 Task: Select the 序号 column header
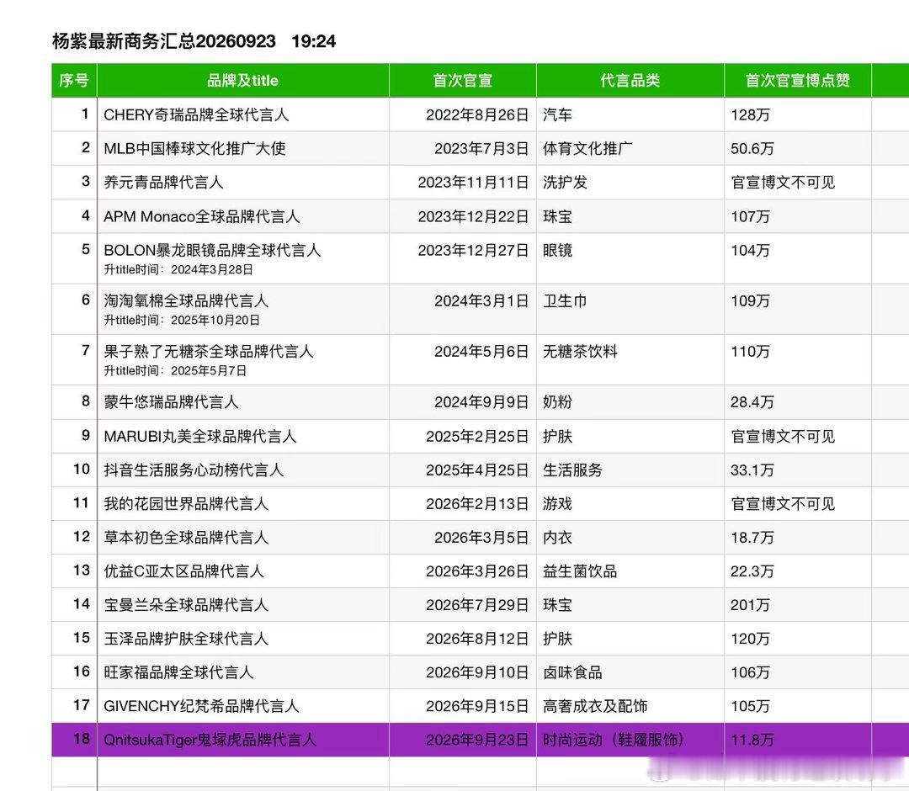(x=74, y=80)
